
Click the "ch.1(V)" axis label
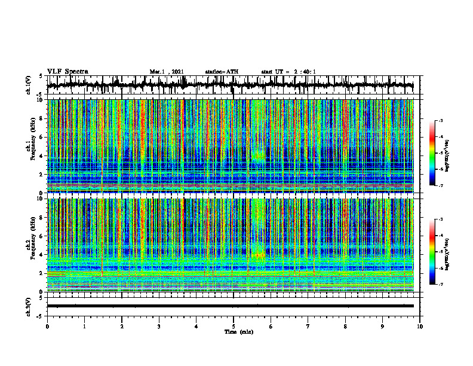[x=29, y=85]
